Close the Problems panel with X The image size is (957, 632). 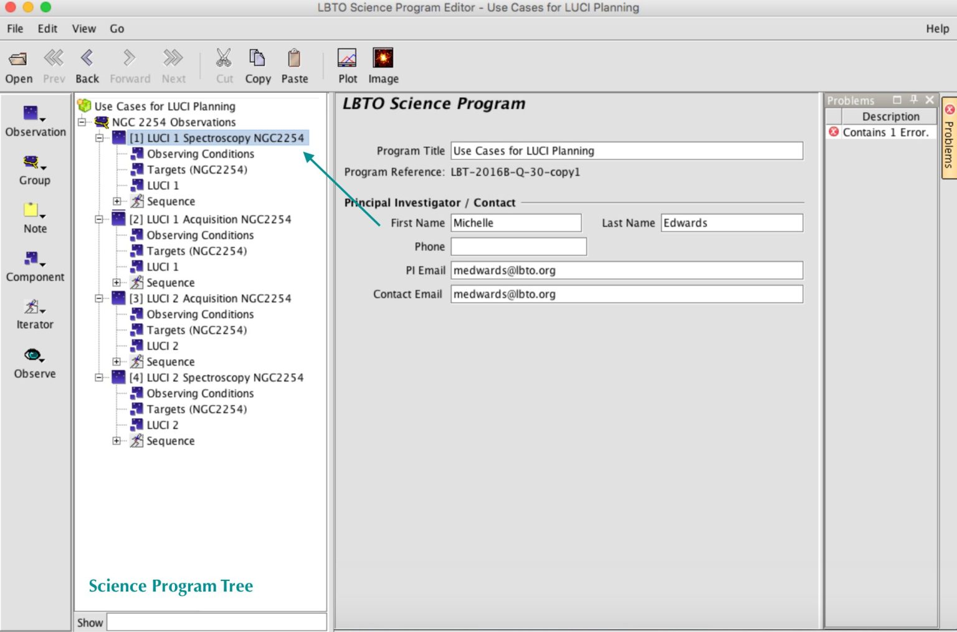[x=930, y=100]
